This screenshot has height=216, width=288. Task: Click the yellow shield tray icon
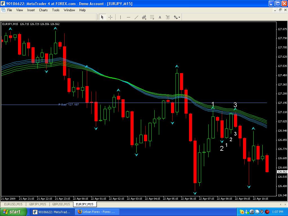[x=242, y=212]
